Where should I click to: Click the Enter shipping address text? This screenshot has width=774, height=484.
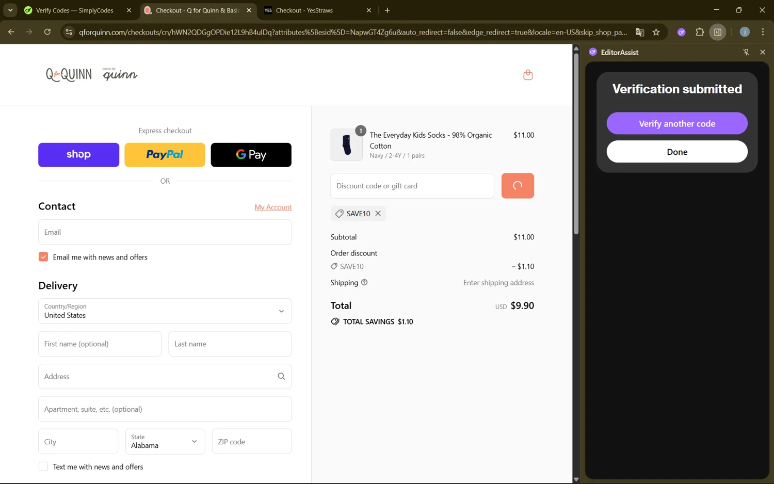tap(498, 283)
